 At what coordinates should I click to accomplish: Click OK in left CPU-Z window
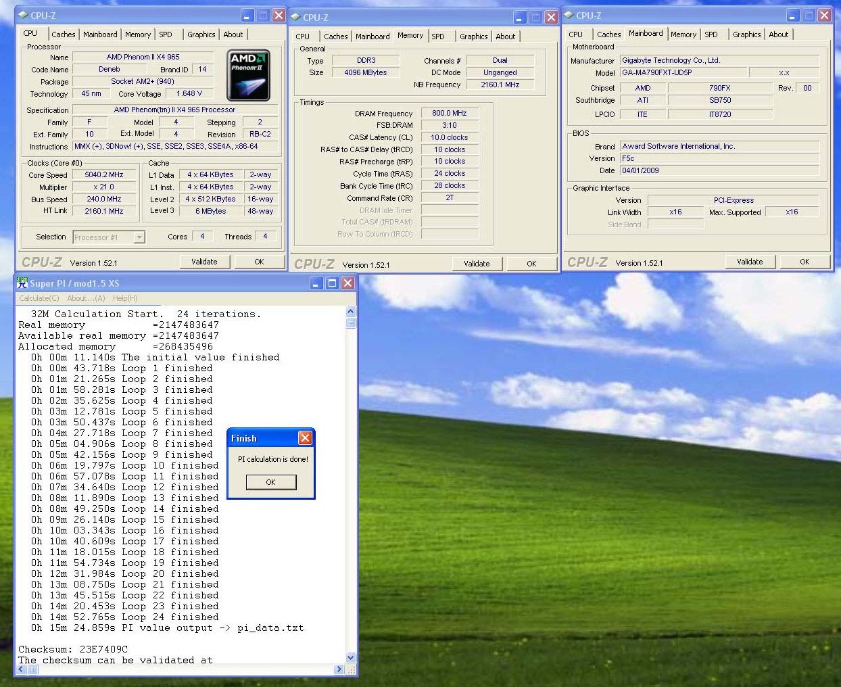[x=259, y=262]
